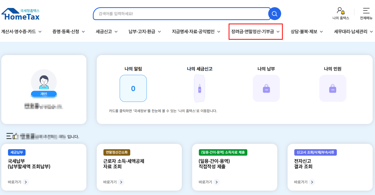The image size is (375, 195).
Task: Expand the 납부·고지·환급 menu chevron
Action: pyautogui.click(x=160, y=32)
